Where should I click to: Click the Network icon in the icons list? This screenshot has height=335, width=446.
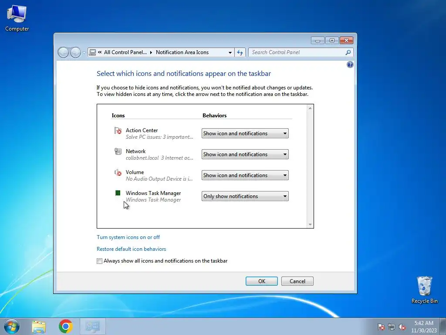coord(118,151)
